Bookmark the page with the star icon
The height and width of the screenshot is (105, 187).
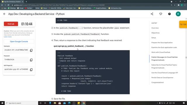point(175,5)
